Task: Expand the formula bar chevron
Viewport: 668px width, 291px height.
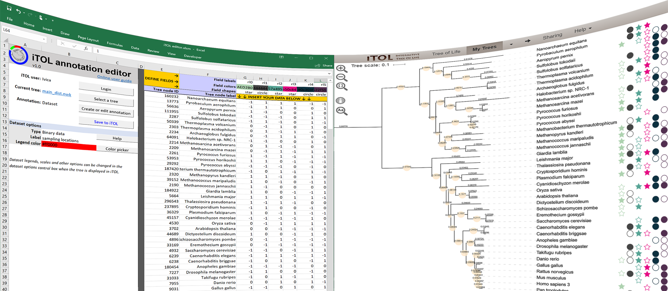Action: (329, 73)
